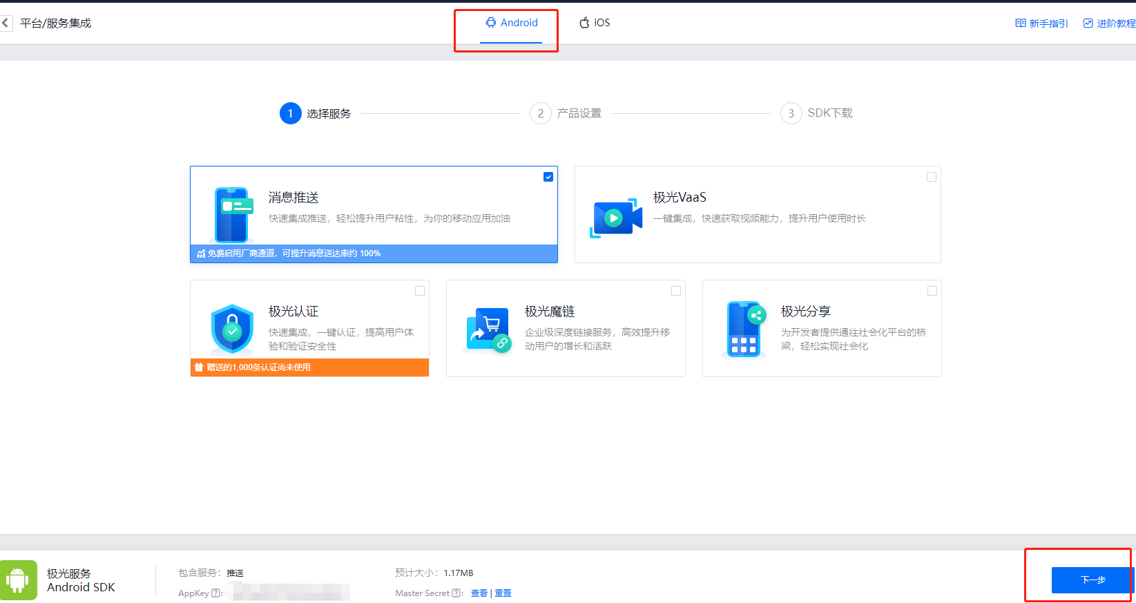Click the 平台/服务集成 page title
The width and height of the screenshot is (1136, 603).
point(55,23)
